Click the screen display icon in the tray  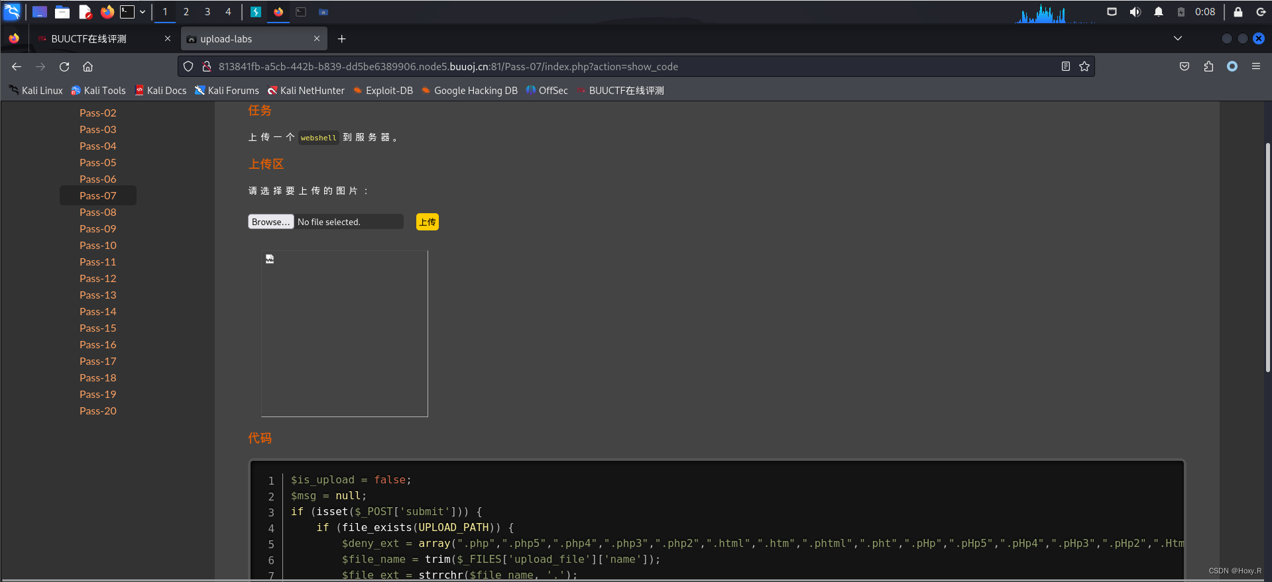point(1112,12)
